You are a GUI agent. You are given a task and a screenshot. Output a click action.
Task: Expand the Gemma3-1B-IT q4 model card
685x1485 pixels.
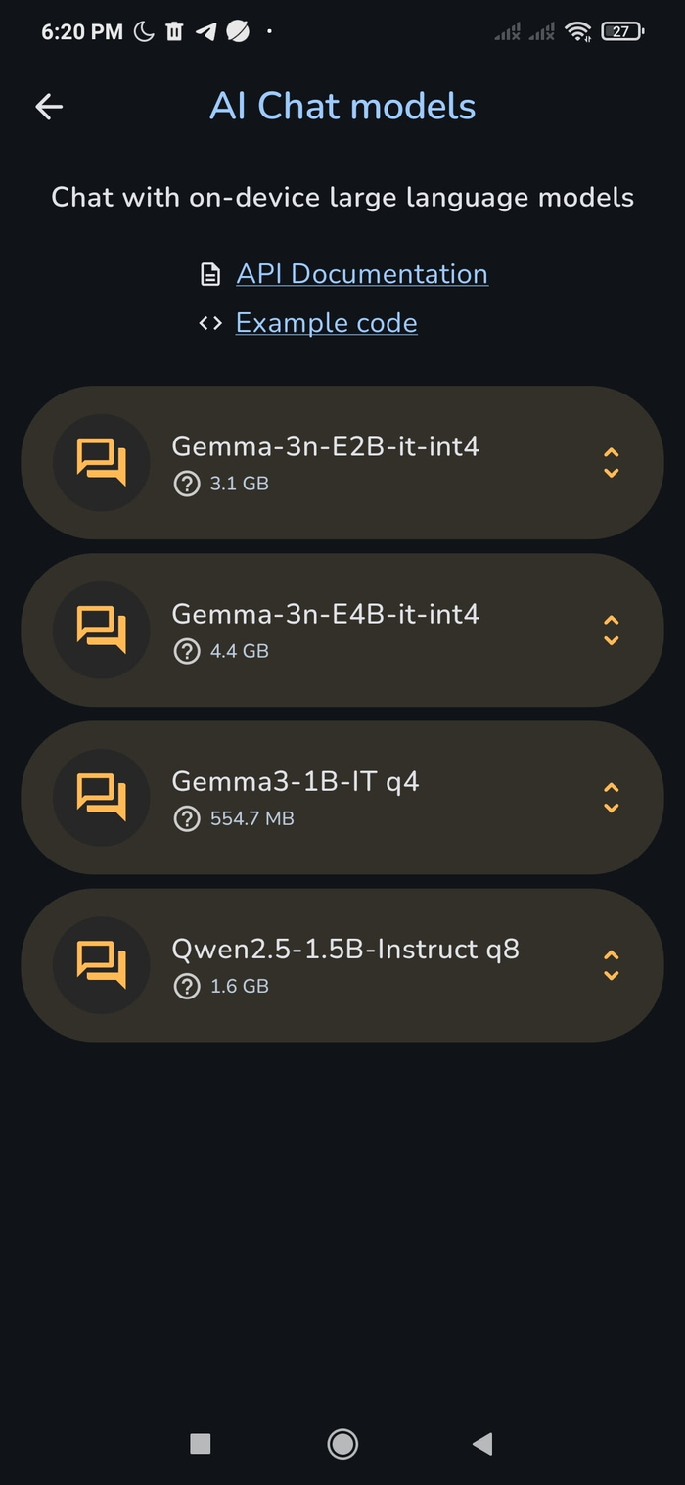coord(612,798)
